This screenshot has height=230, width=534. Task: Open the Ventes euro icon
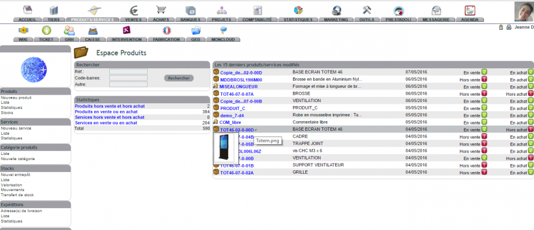pos(133,10)
